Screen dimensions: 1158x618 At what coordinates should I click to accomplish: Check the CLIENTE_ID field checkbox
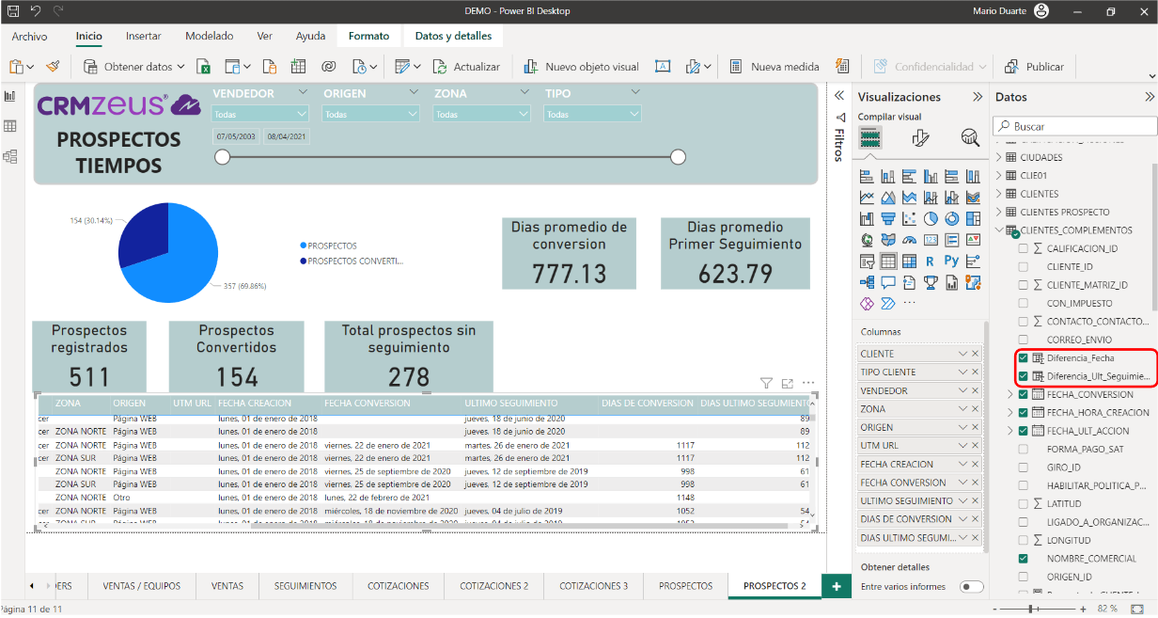(1023, 266)
